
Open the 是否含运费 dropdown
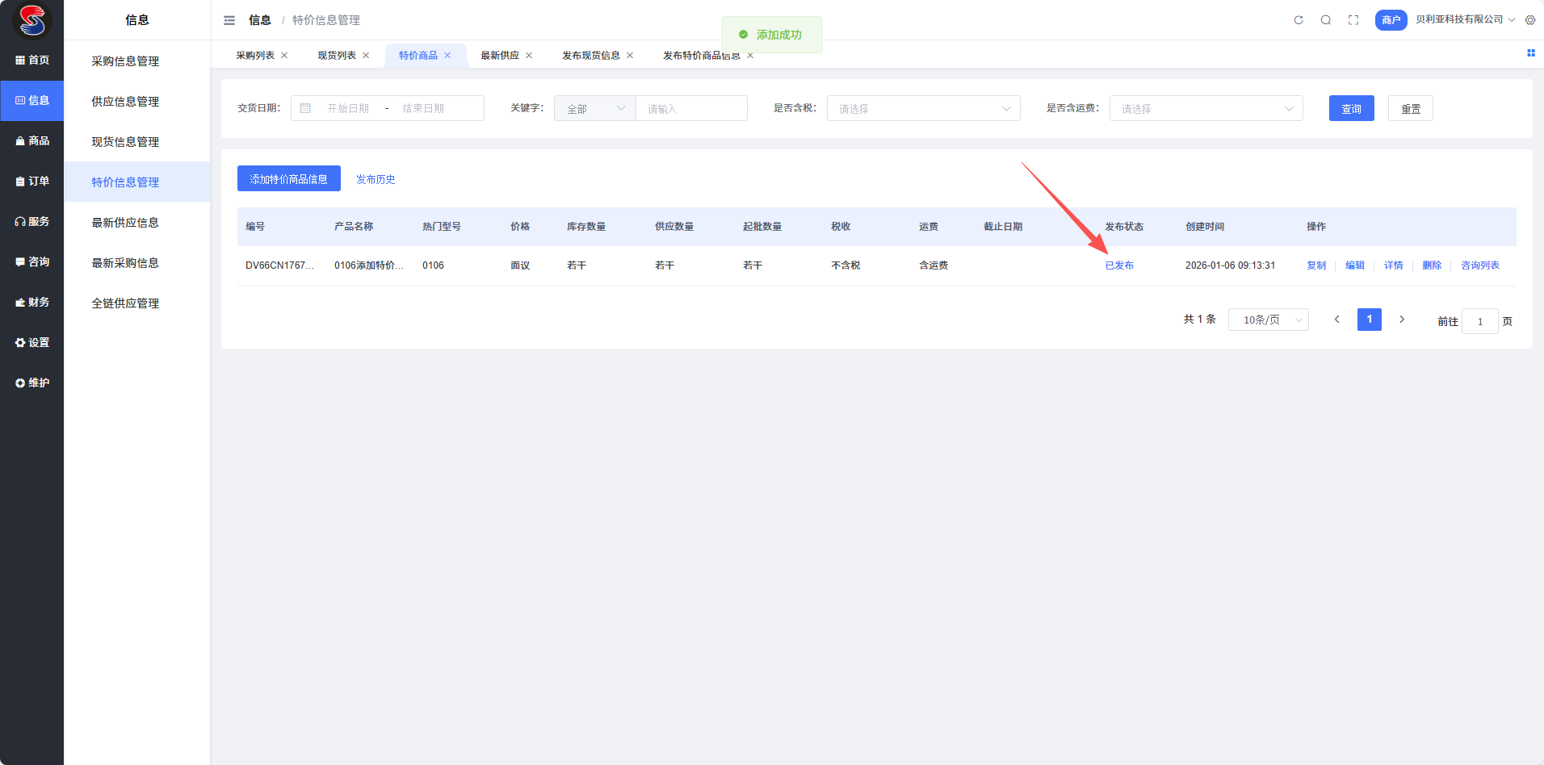pos(1206,108)
